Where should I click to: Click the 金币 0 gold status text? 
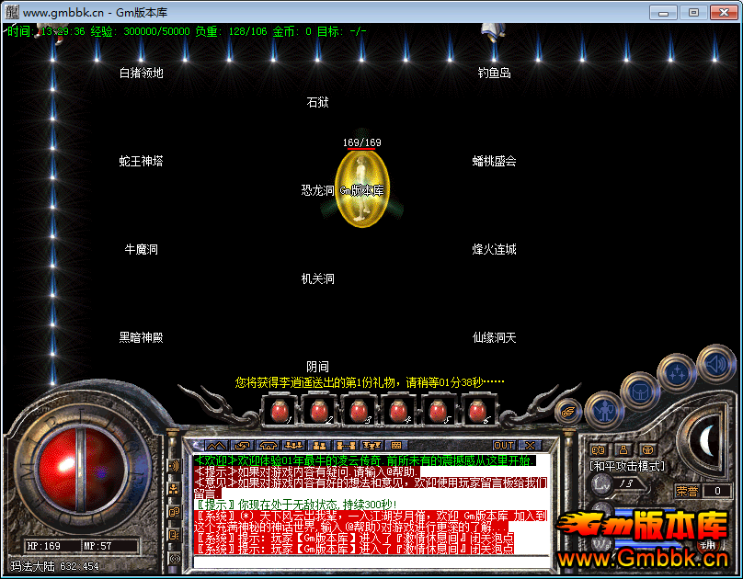pyautogui.click(x=291, y=32)
